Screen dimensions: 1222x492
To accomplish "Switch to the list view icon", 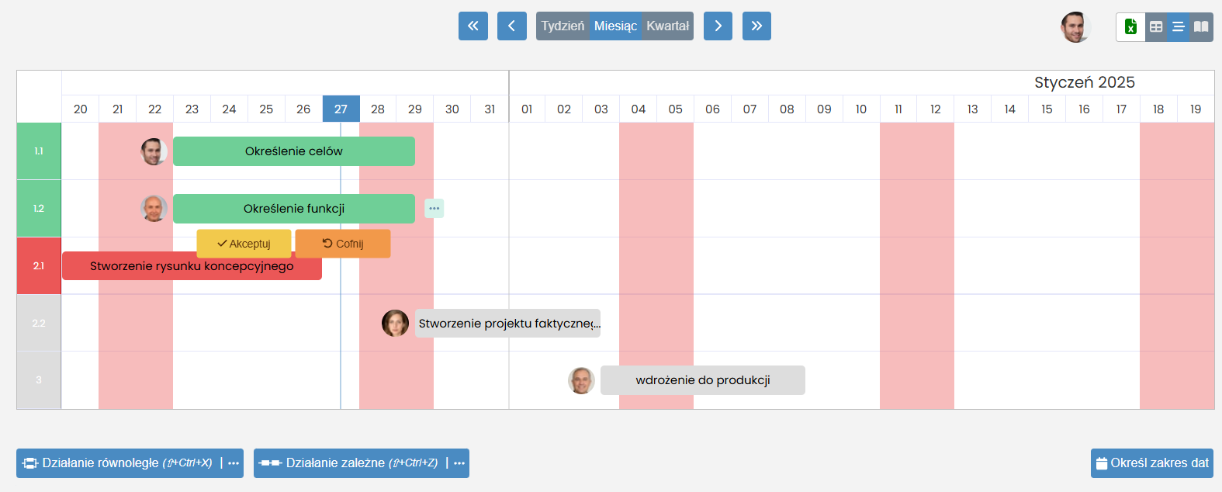I will point(1179,27).
